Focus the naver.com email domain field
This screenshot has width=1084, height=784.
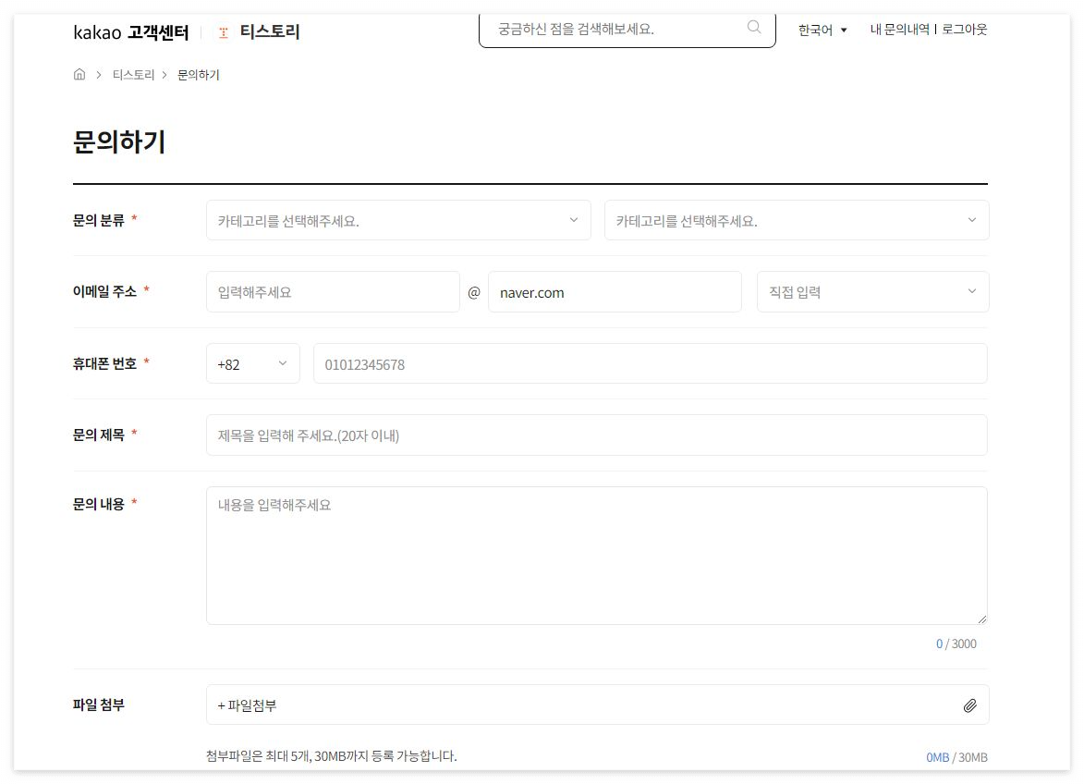[615, 292]
